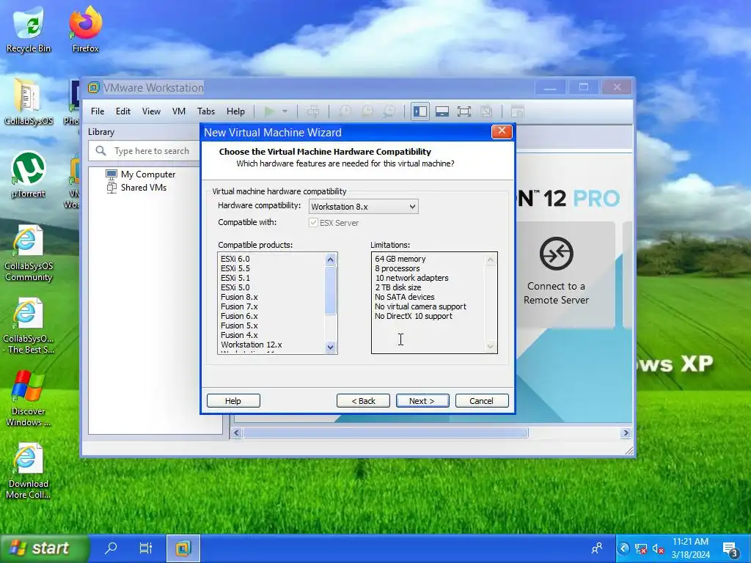The height and width of the screenshot is (563, 751).
Task: Click the muted volume tray icon
Action: pos(659,548)
